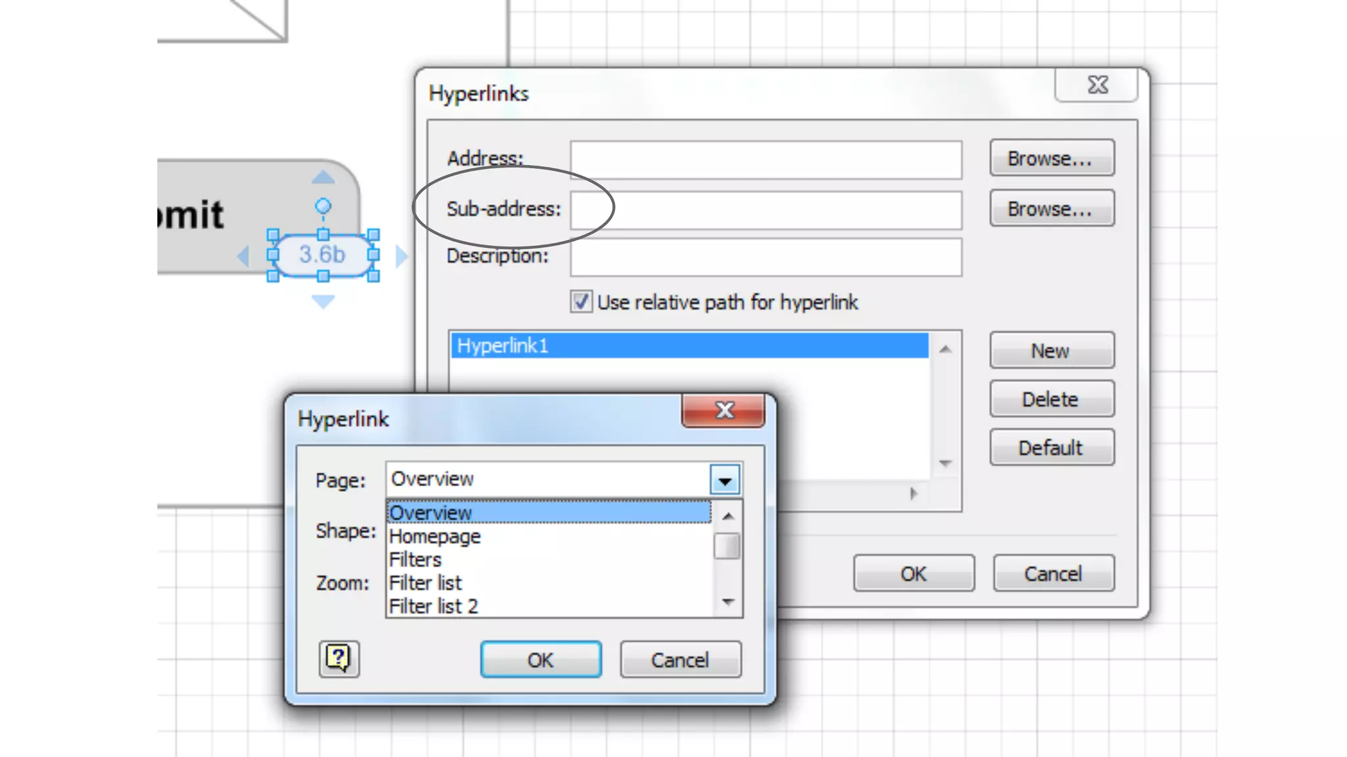Close the Hyperlinks dialog window
Viewport: 1347px width, 757px height.
click(1097, 85)
